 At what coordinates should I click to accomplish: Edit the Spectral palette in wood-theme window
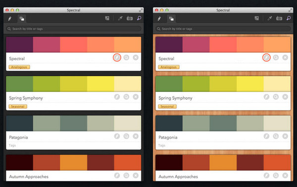click(x=266, y=57)
